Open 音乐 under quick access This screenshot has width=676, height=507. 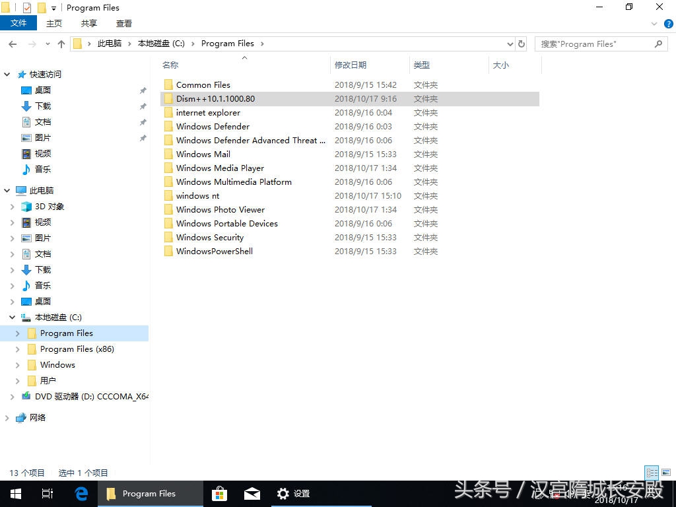point(43,170)
